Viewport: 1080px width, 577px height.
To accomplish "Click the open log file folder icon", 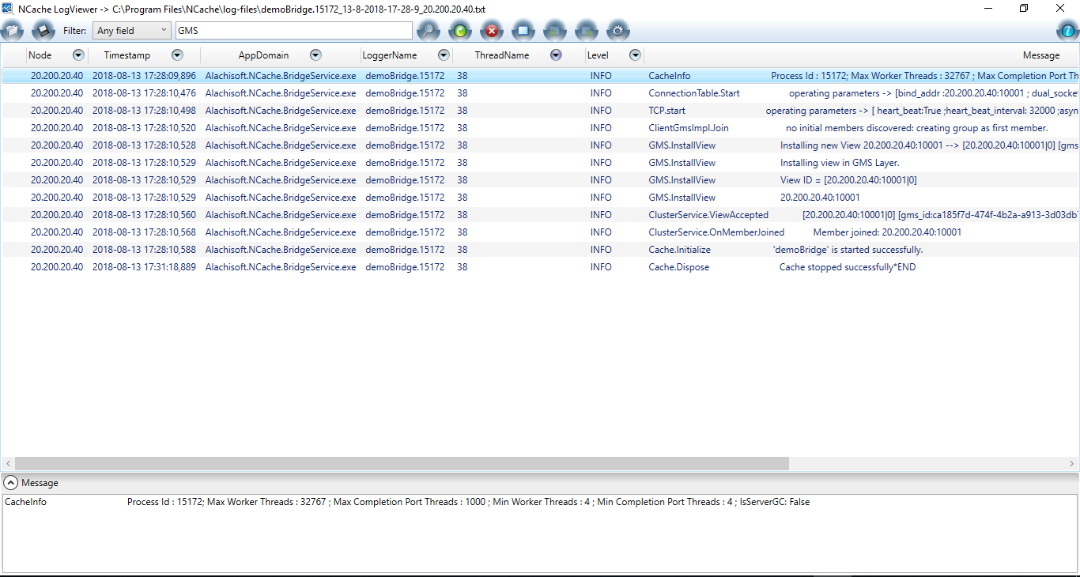I will click(12, 31).
